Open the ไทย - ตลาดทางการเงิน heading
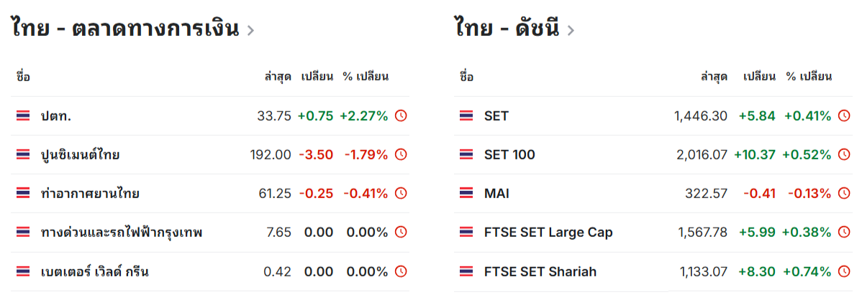Viewport: 862px width, 300px height. pyautogui.click(x=125, y=28)
